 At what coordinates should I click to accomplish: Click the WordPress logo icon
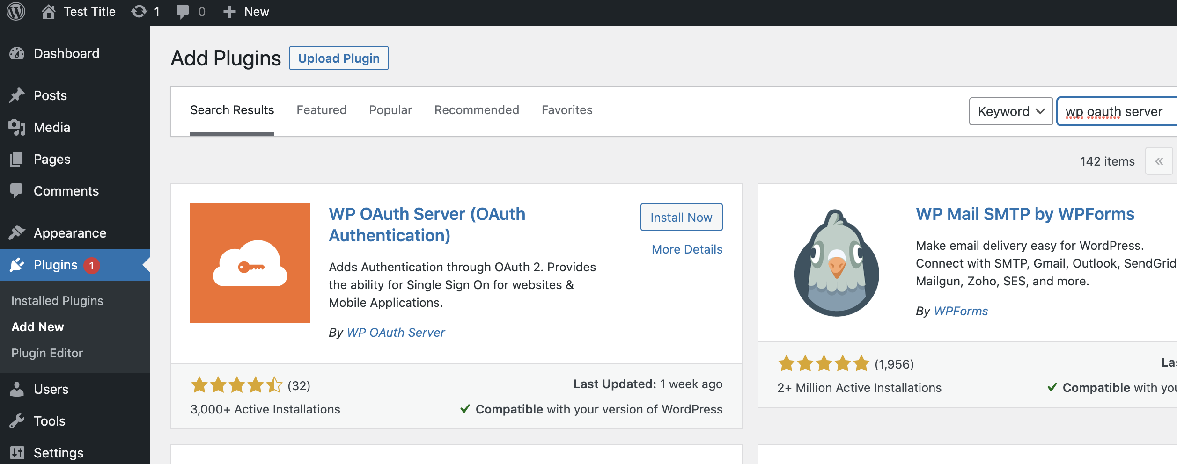point(16,11)
